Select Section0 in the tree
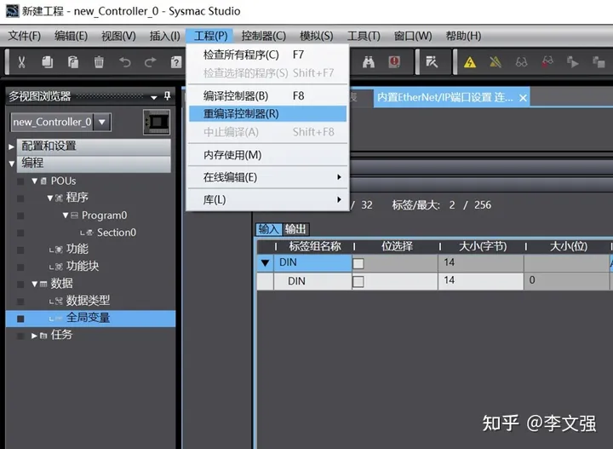Image resolution: width=613 pixels, height=449 pixels. point(117,233)
